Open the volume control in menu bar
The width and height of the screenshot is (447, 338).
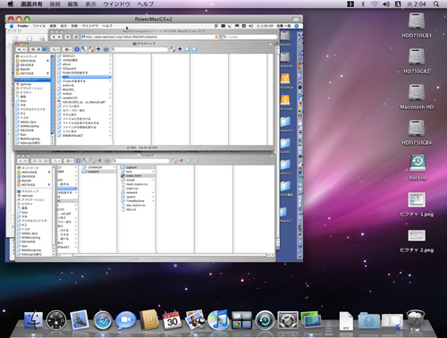[386, 4]
